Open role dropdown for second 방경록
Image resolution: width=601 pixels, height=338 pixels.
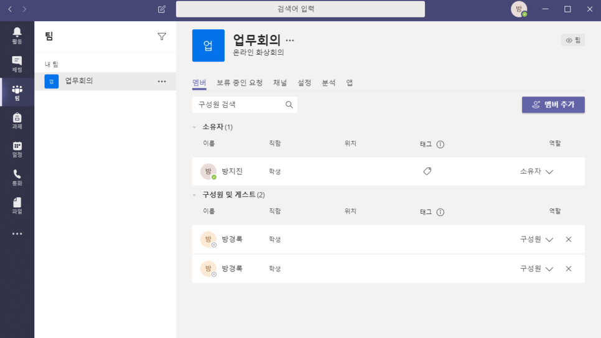pos(536,268)
